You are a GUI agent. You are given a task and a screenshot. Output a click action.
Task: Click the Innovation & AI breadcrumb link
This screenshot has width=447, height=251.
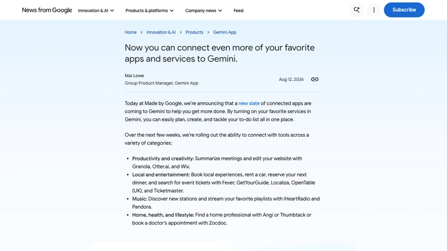(x=161, y=32)
